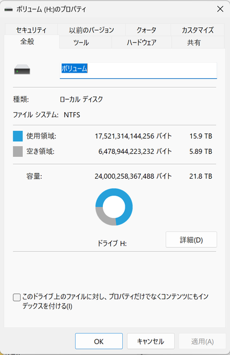230x355 pixels.
Task: Click the drive icon in title bar
Action: pos(8,10)
